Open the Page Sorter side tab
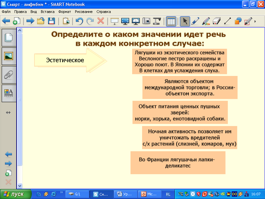Viewport: 265px width, 199px height. [9, 37]
